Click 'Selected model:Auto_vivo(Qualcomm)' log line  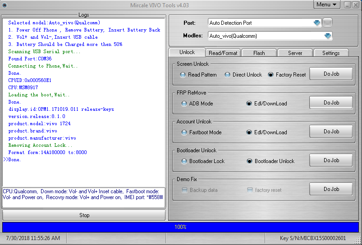click(x=54, y=23)
